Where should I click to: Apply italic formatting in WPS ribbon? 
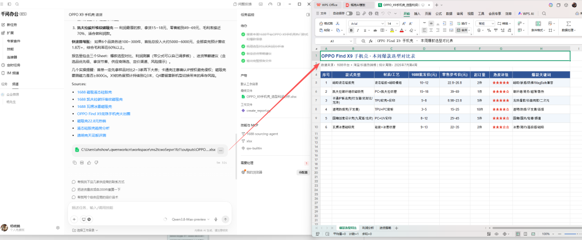coord(358,30)
